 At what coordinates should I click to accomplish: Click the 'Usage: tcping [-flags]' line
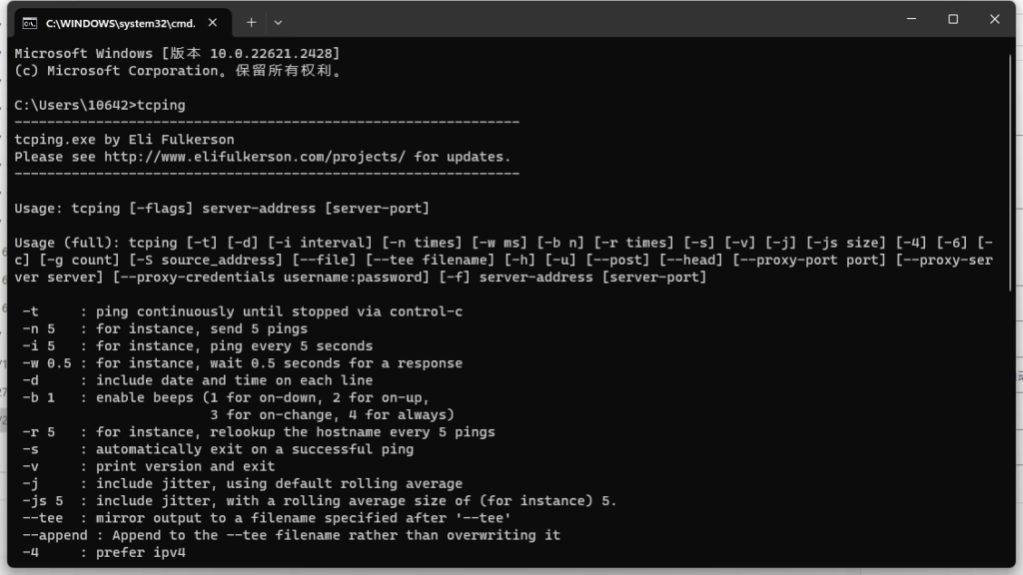click(222, 209)
